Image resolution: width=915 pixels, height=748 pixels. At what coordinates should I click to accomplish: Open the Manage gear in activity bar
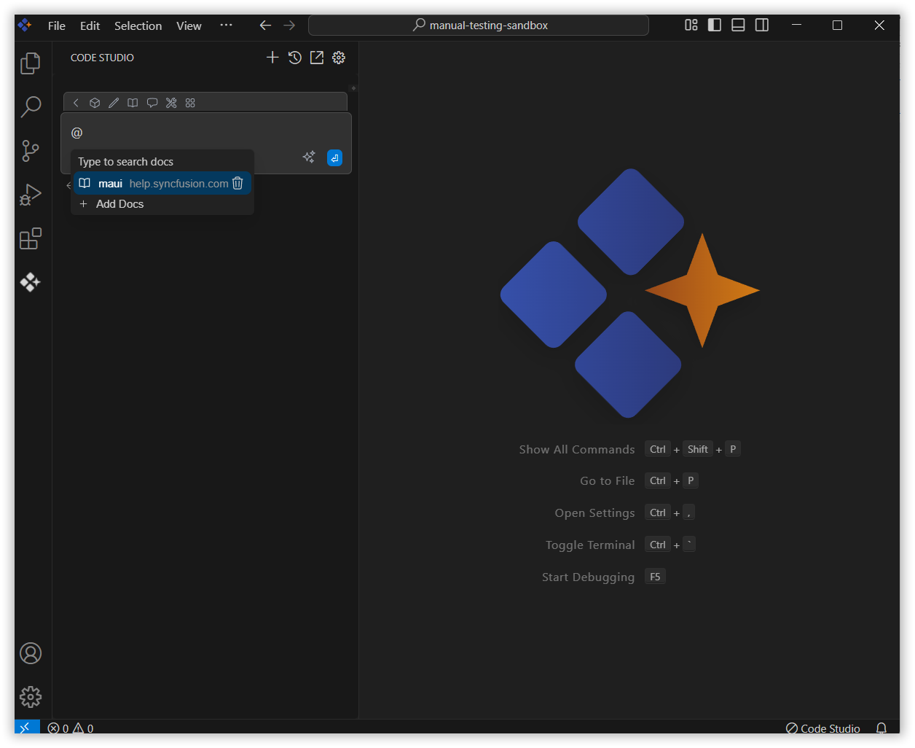(x=31, y=697)
